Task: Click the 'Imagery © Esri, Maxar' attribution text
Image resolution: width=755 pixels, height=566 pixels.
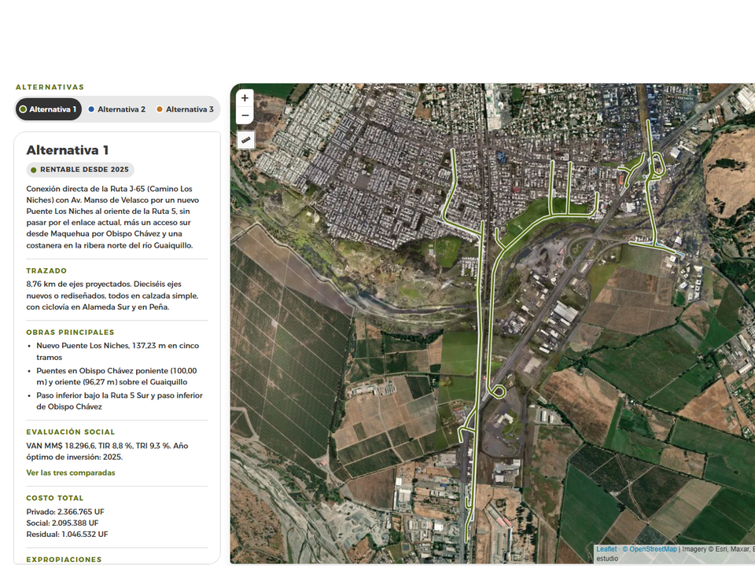Action: click(718, 549)
